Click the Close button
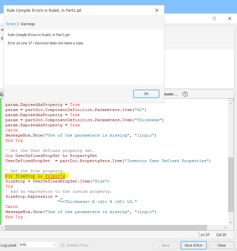This screenshot has width=237, height=251. pos(221,245)
